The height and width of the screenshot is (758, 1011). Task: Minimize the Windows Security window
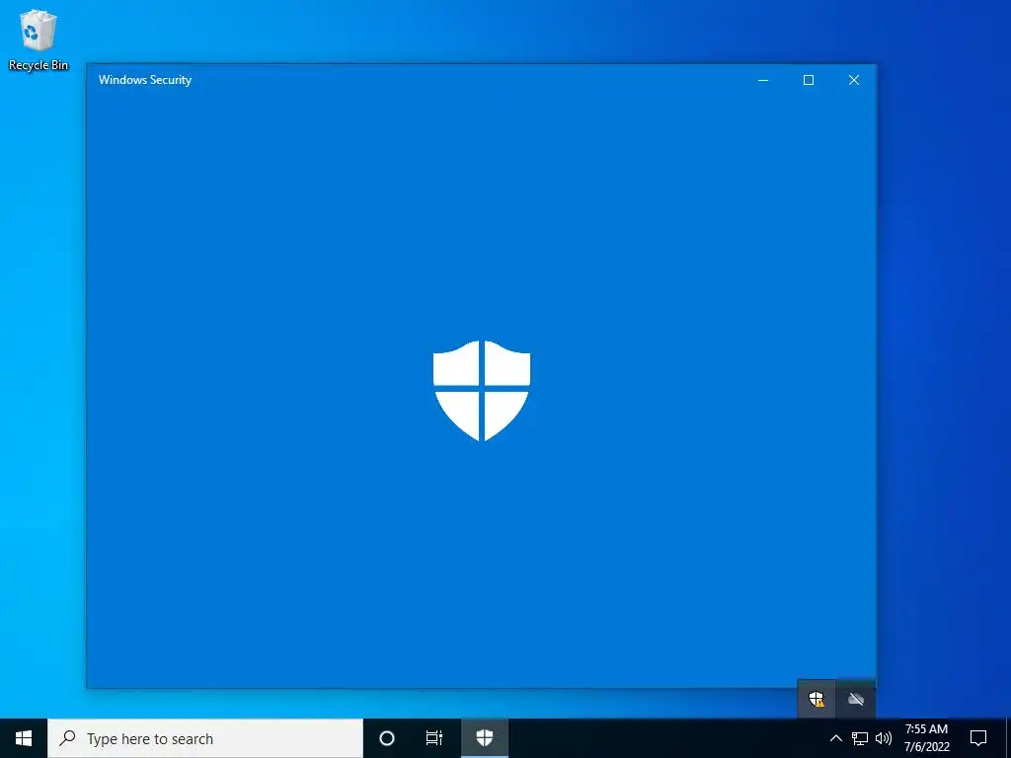[x=763, y=80]
